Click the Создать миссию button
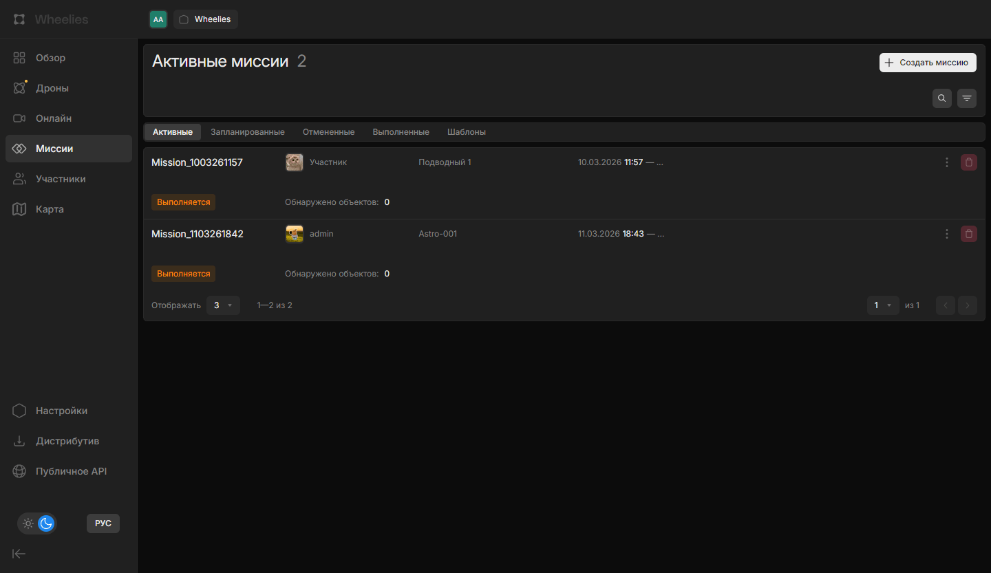 [927, 63]
